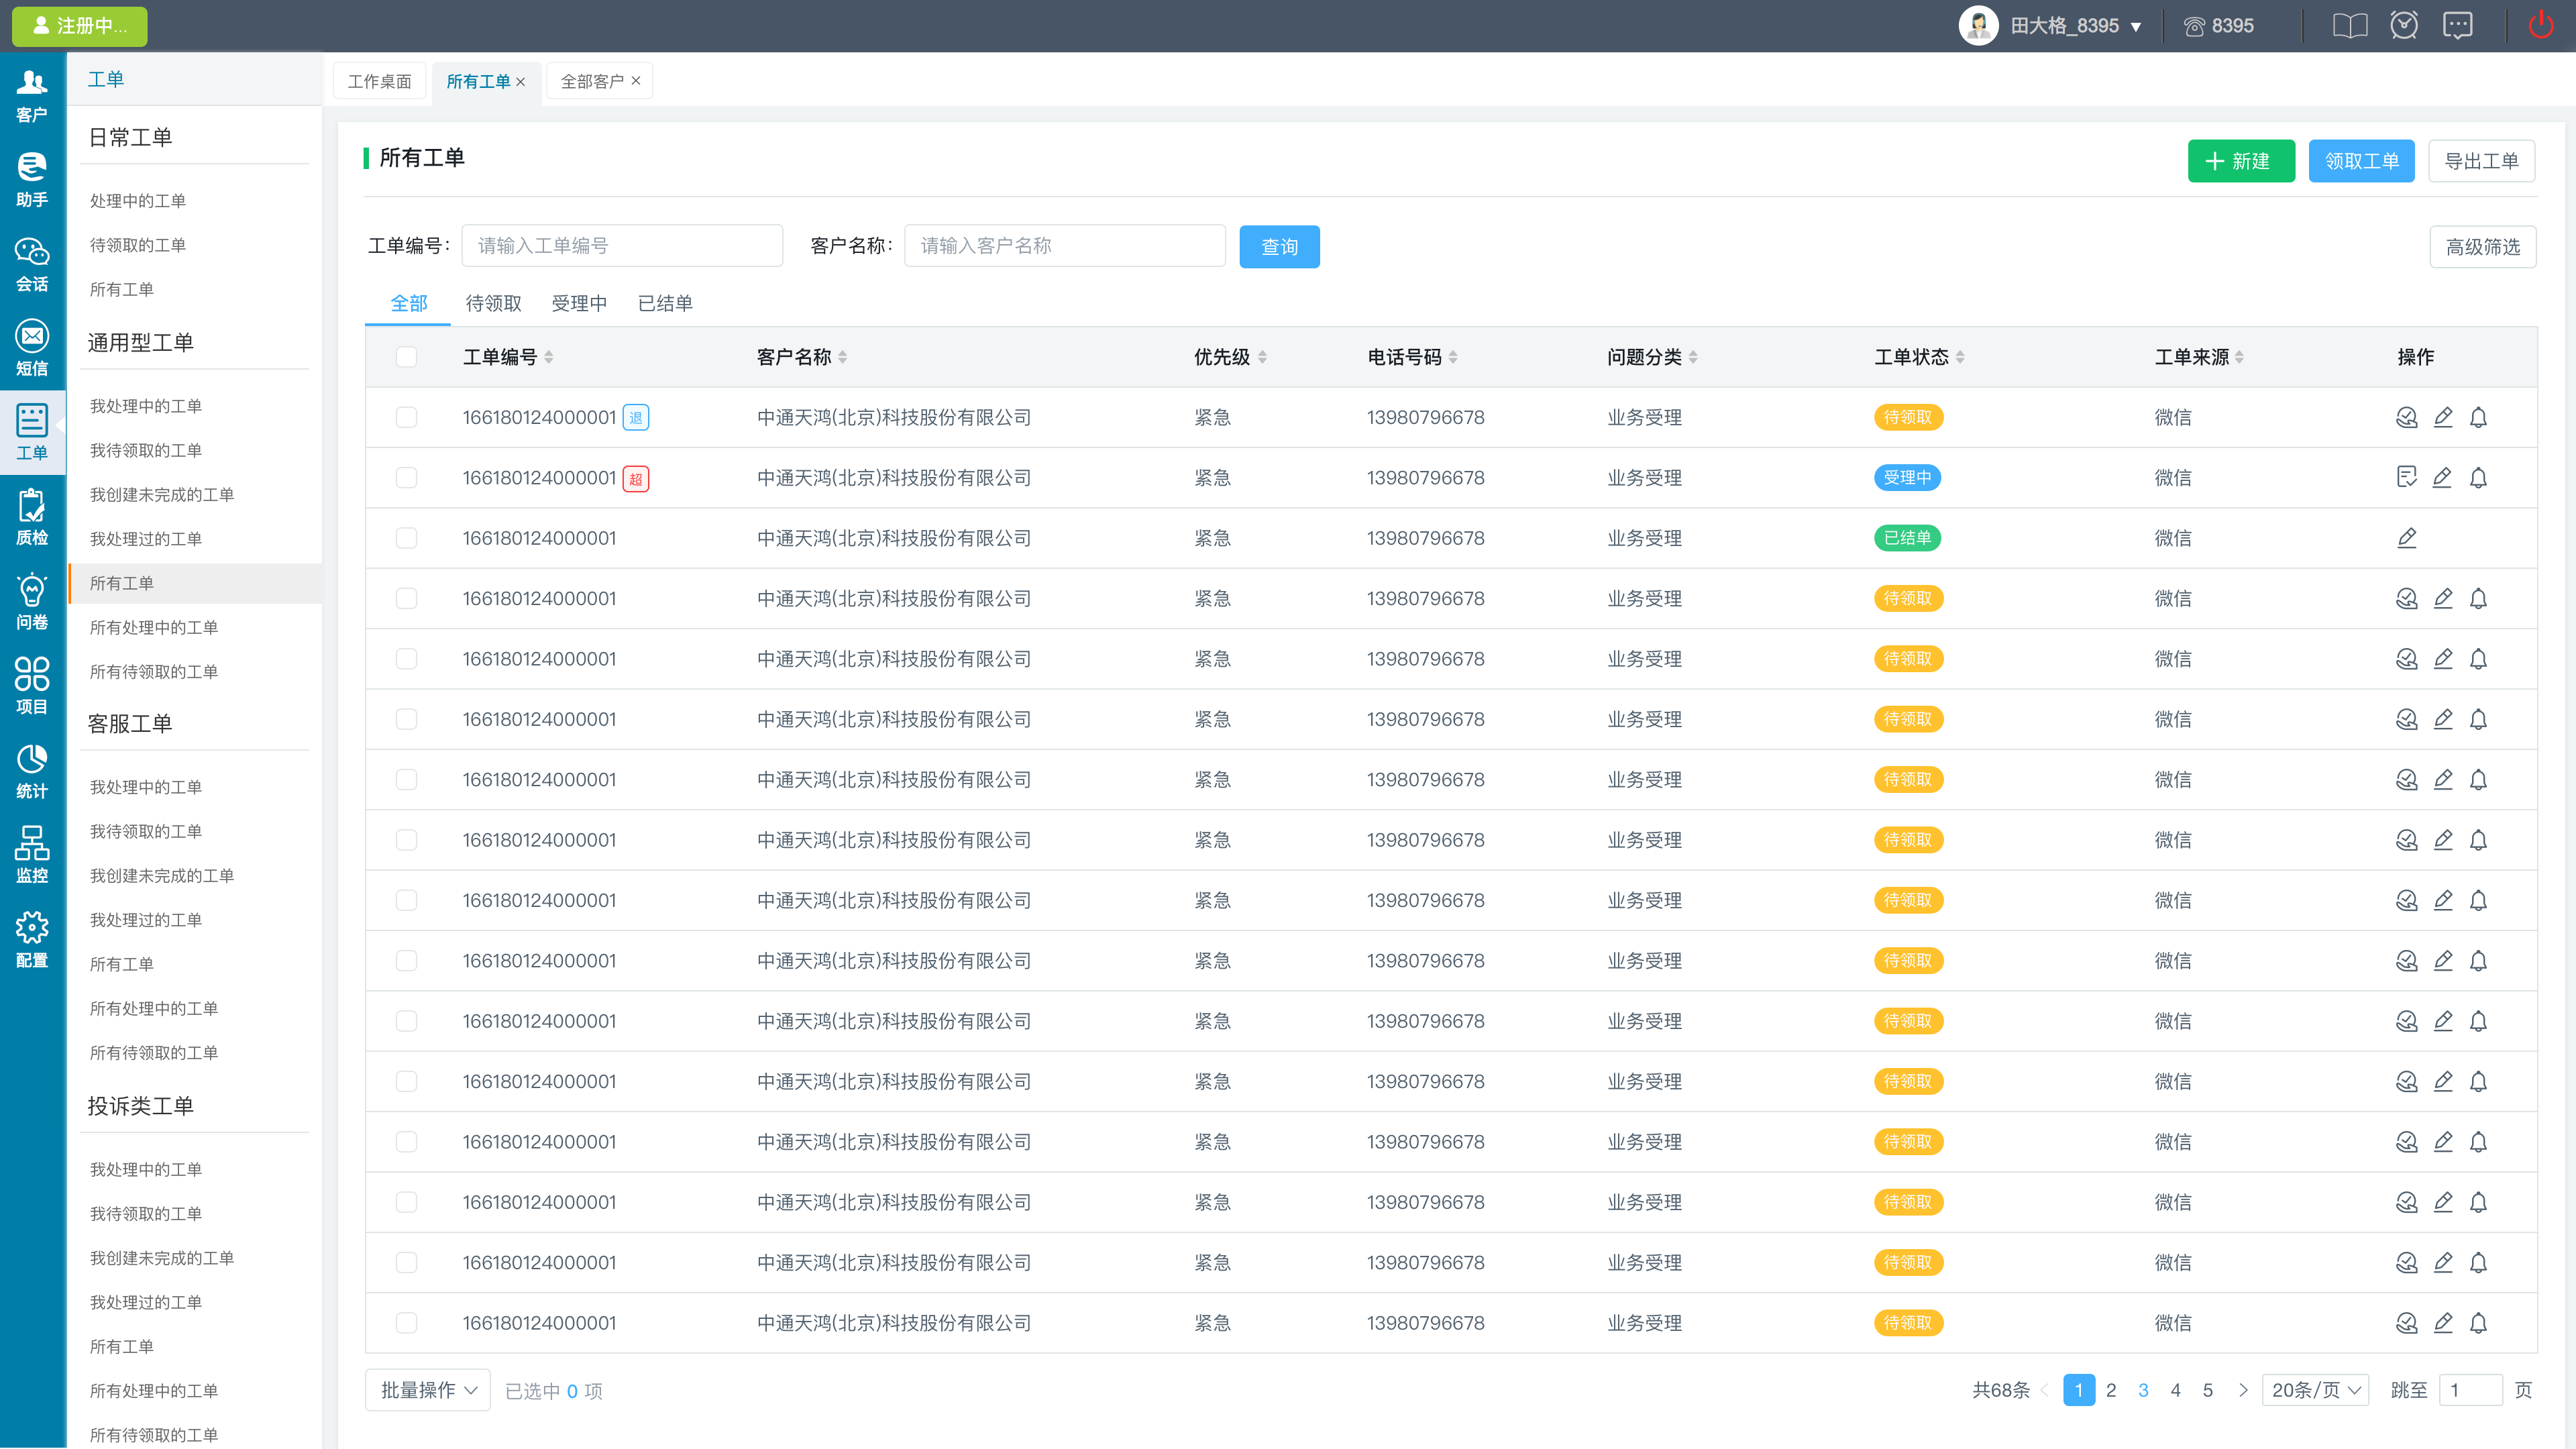Switch to the 全部客户 tab
2576x1449 pixels.
(592, 81)
